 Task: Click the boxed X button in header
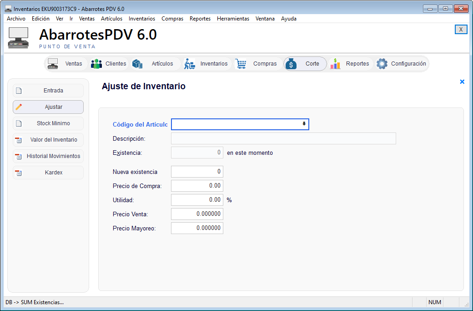pos(461,29)
